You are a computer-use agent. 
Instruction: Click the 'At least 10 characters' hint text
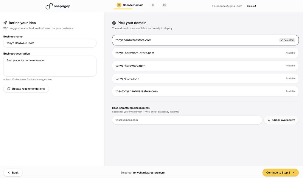28,79
